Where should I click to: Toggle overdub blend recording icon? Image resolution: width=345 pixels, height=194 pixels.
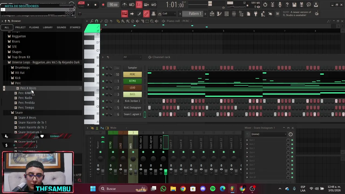tap(146, 5)
